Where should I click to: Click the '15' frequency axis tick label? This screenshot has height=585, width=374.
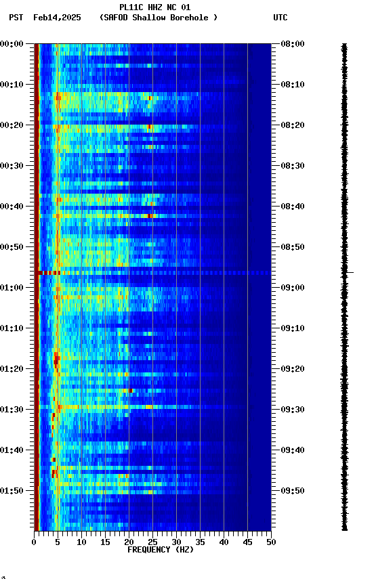[x=105, y=542]
